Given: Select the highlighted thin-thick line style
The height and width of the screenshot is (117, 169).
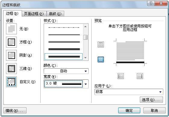Looking at the screenshot, I should coord(64,57).
